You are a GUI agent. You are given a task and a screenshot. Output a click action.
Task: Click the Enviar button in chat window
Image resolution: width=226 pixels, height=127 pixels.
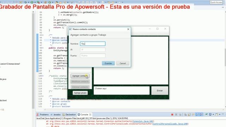click(x=160, y=91)
